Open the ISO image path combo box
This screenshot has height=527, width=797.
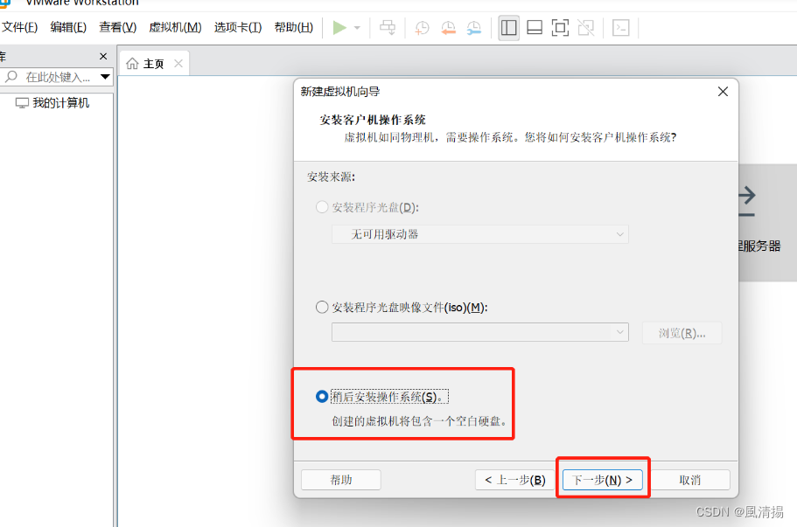click(479, 333)
